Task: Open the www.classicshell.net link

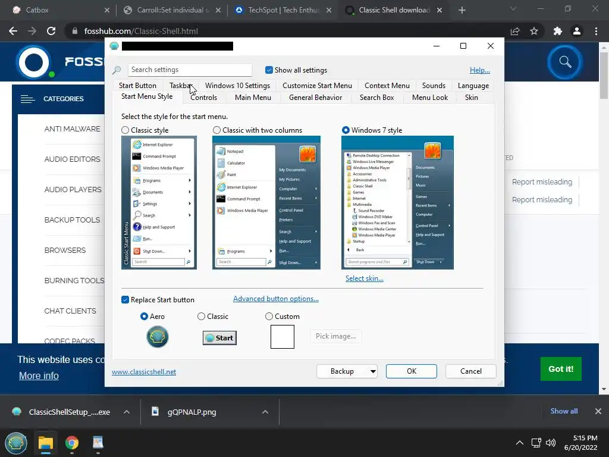Action: [144, 372]
